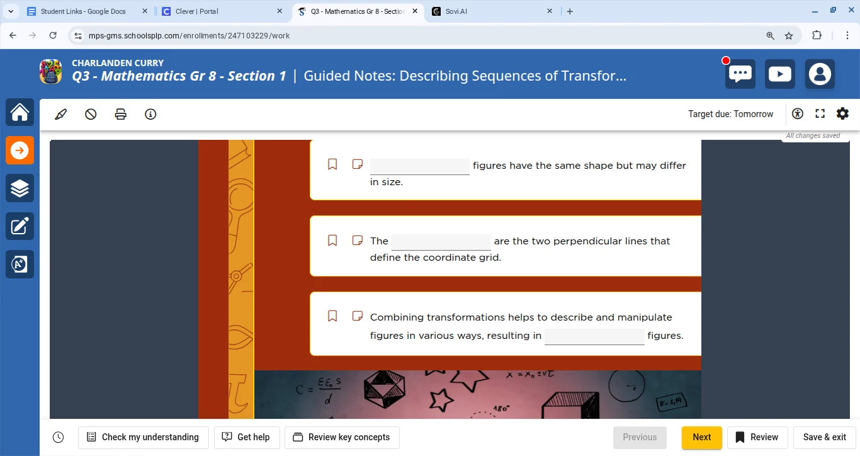Click the Check my understanding button
Image resolution: width=860 pixels, height=456 pixels.
[143, 437]
